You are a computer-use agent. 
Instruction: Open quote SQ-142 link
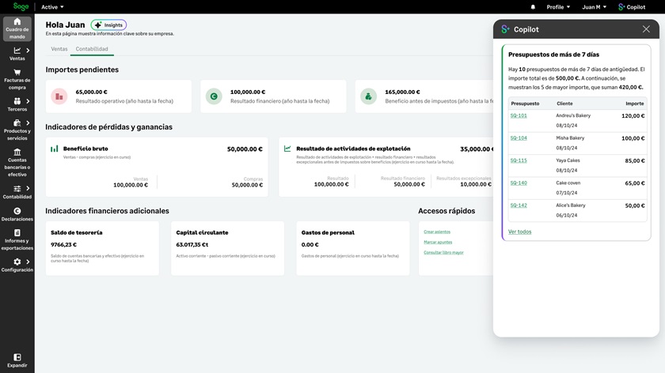point(519,205)
